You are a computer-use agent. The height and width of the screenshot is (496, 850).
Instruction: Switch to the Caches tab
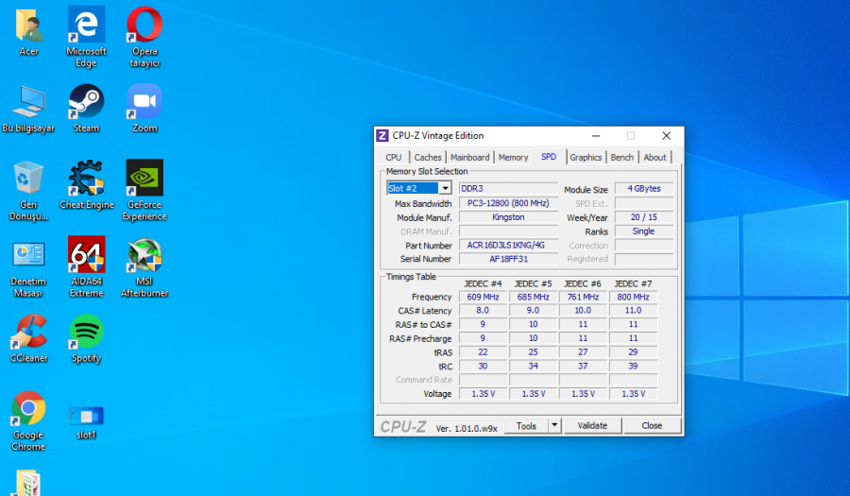pos(428,157)
